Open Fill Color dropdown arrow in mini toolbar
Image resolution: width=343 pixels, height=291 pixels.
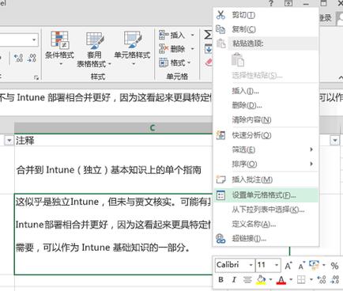point(270,280)
